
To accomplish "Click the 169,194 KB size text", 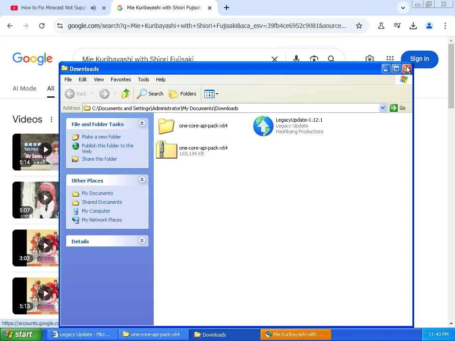I will [x=192, y=154].
